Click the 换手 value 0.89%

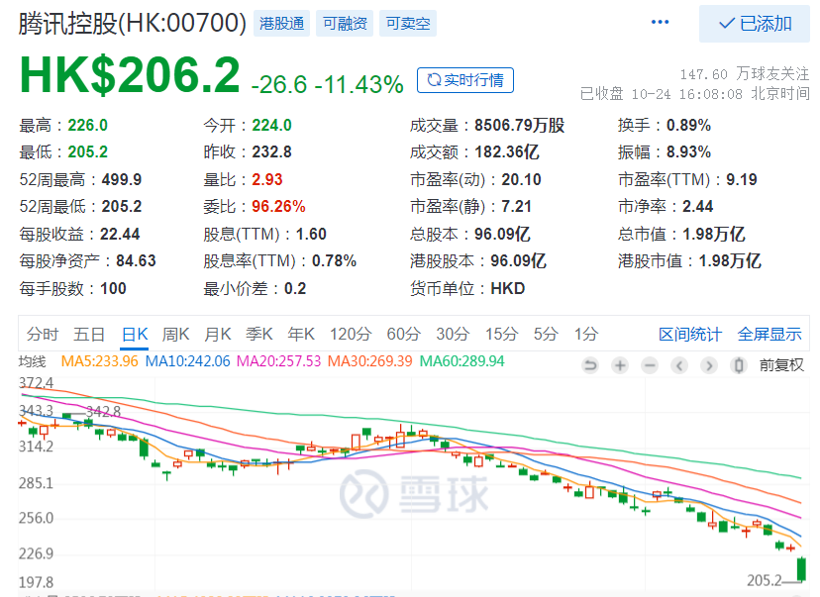point(688,126)
